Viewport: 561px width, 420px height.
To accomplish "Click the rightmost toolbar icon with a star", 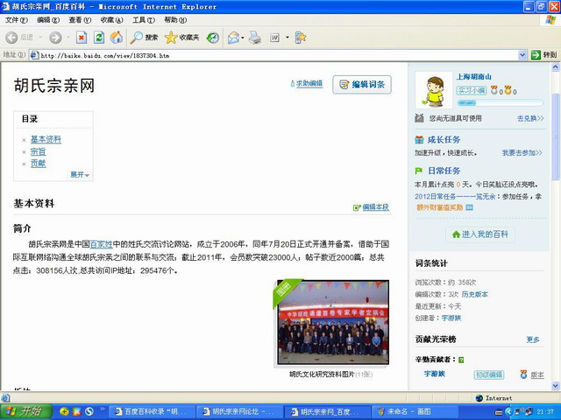I will [300, 38].
